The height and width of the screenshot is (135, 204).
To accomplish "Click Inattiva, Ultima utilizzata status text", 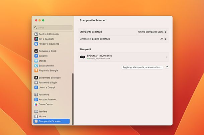I will click(x=99, y=59).
